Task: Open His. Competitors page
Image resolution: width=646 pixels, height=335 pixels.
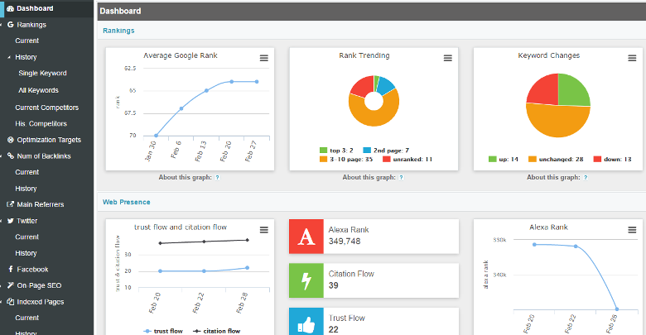Action: tap(41, 123)
